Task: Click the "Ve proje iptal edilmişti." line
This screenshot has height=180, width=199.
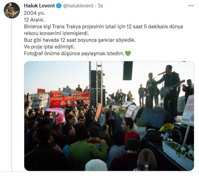Action: coord(49,47)
